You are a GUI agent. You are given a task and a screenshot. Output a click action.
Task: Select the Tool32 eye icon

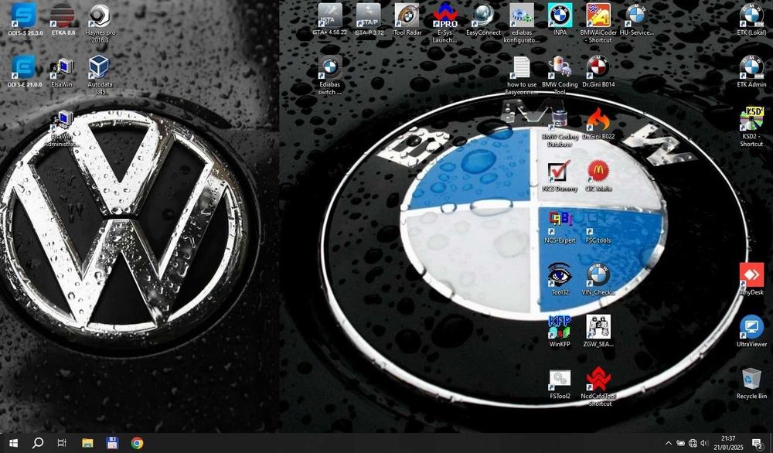[x=560, y=274]
